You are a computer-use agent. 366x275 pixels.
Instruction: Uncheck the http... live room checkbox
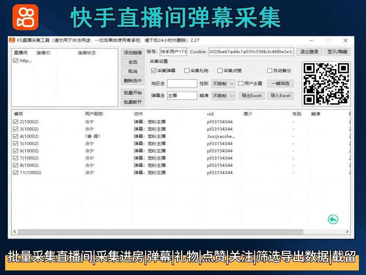click(16, 61)
